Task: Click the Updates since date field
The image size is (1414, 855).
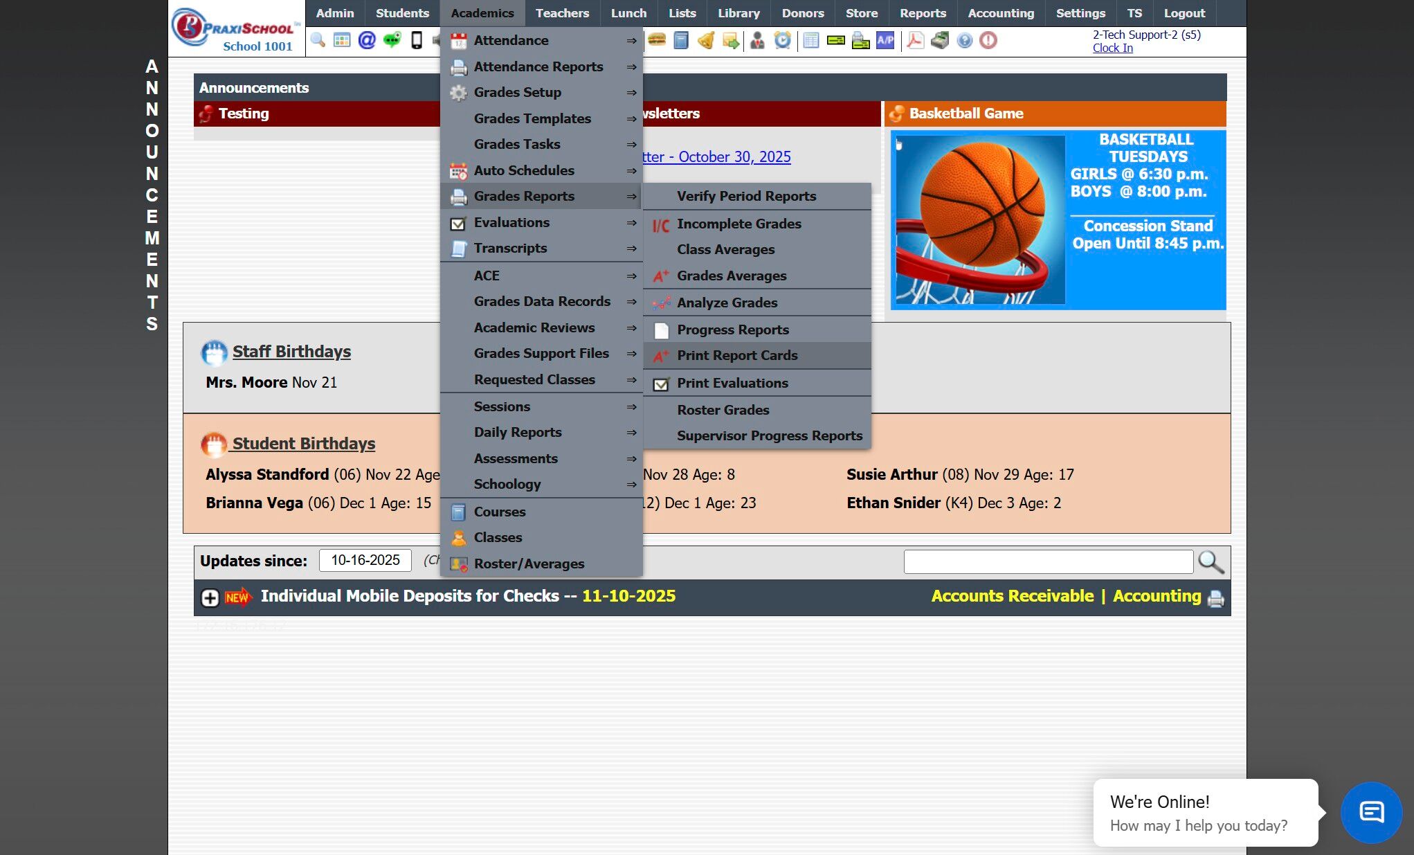Action: point(365,560)
